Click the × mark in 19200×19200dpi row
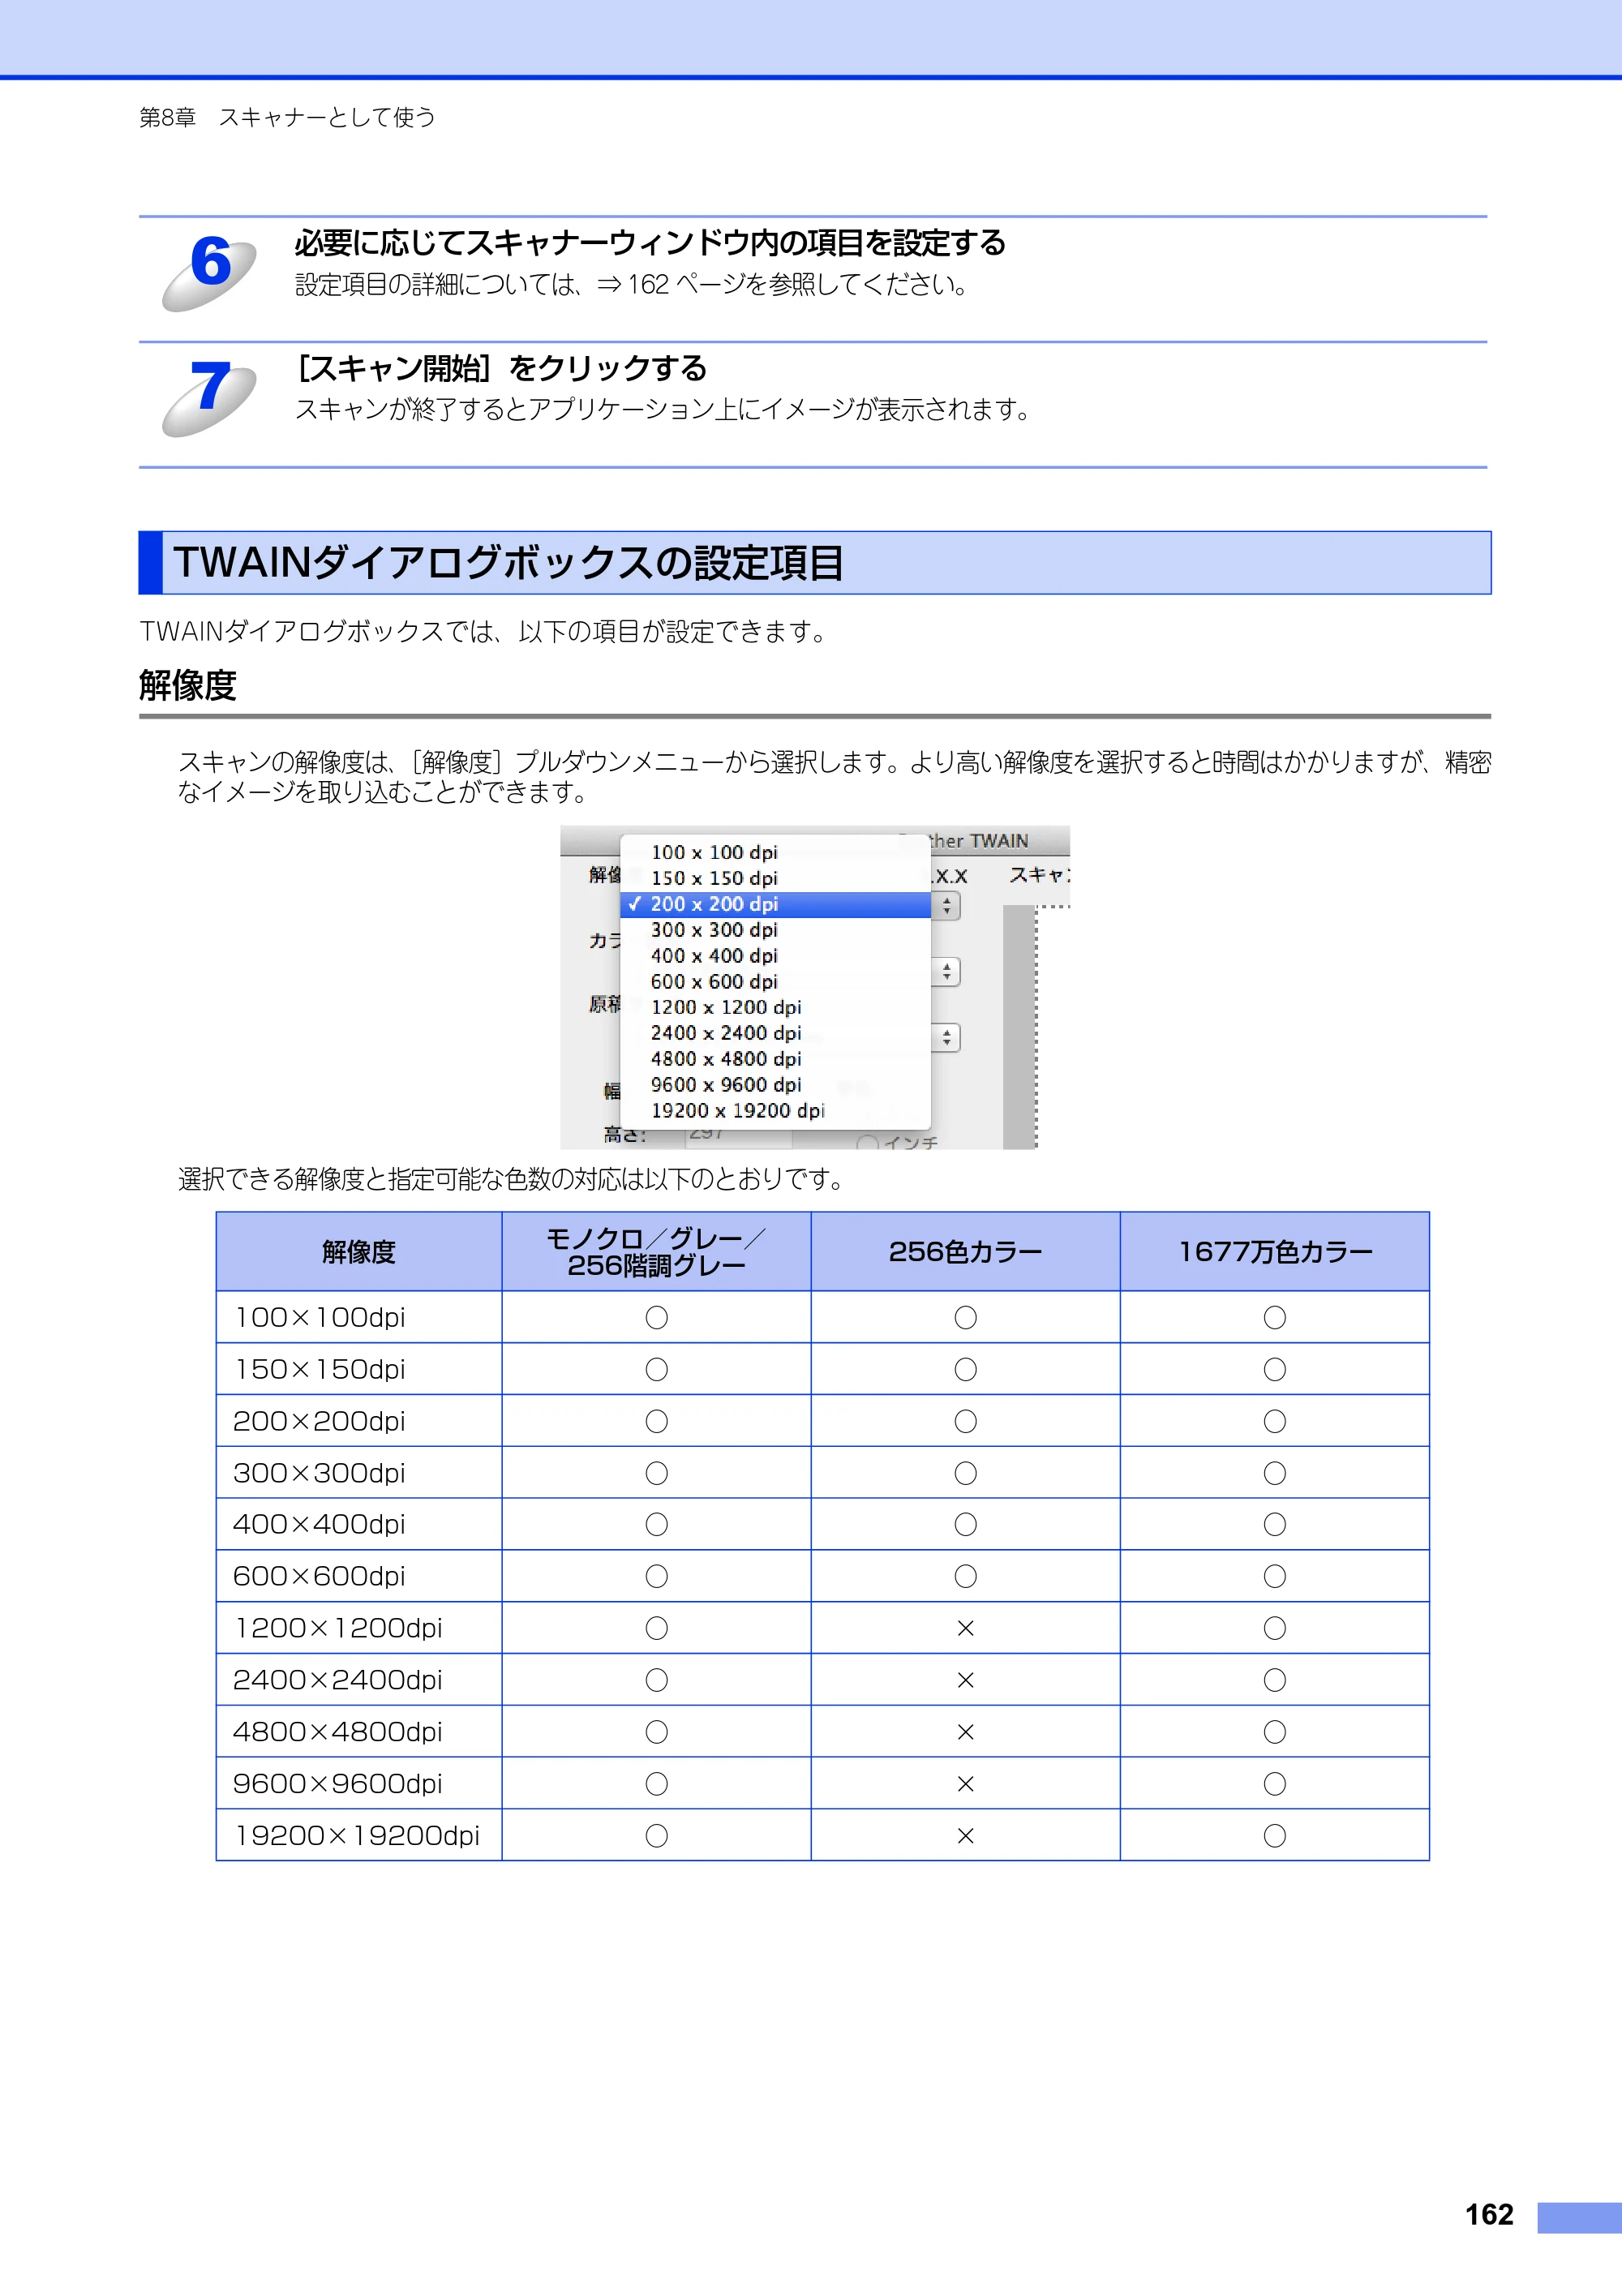 (965, 1836)
